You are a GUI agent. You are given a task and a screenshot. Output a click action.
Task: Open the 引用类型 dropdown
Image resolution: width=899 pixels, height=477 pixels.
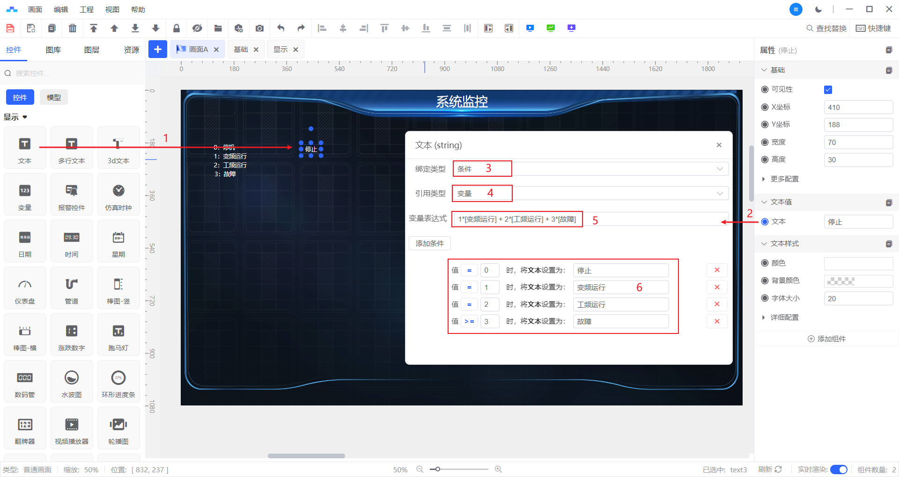590,194
